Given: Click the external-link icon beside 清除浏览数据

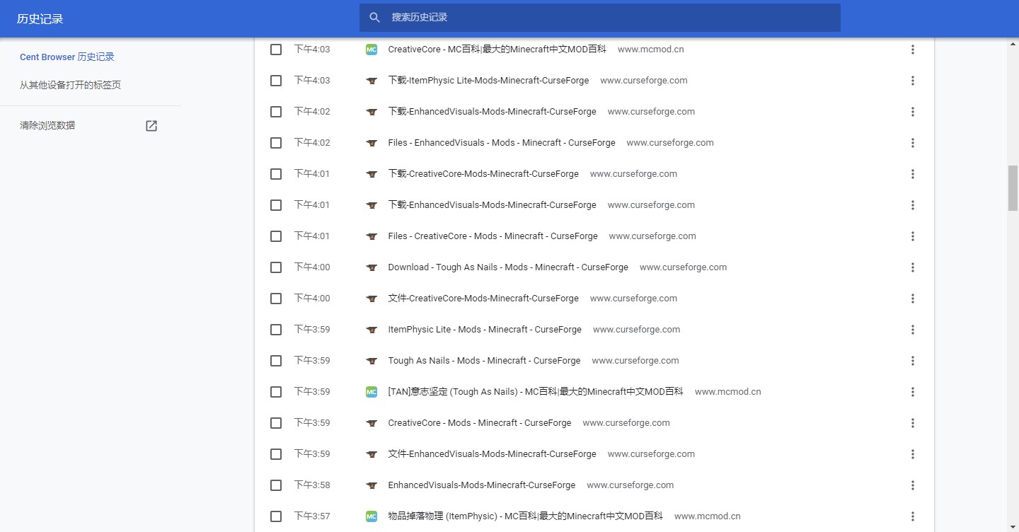Looking at the screenshot, I should point(151,126).
